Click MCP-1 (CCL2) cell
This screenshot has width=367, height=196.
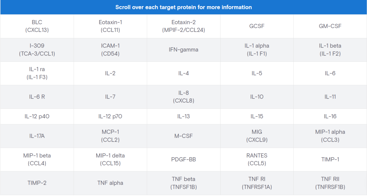110,136
